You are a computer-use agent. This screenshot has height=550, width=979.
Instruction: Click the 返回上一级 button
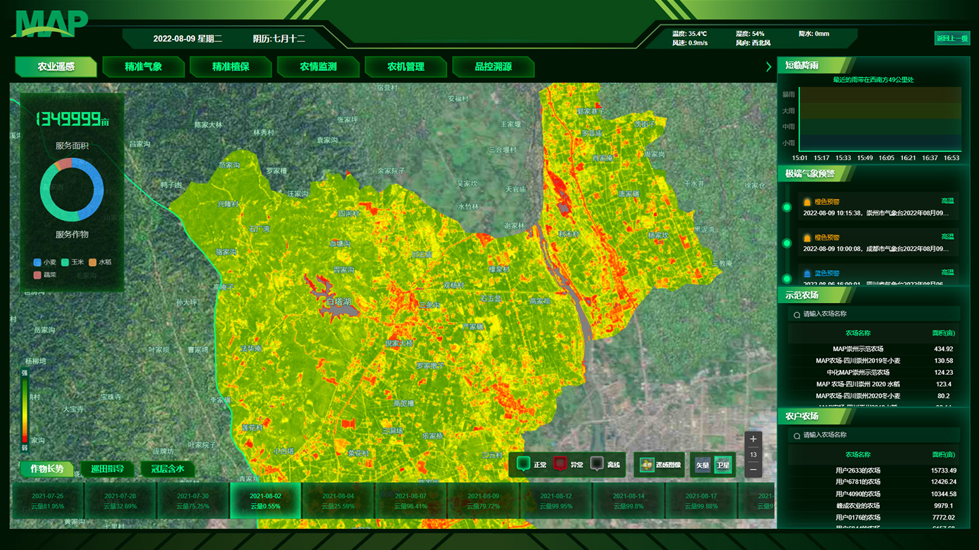click(952, 39)
